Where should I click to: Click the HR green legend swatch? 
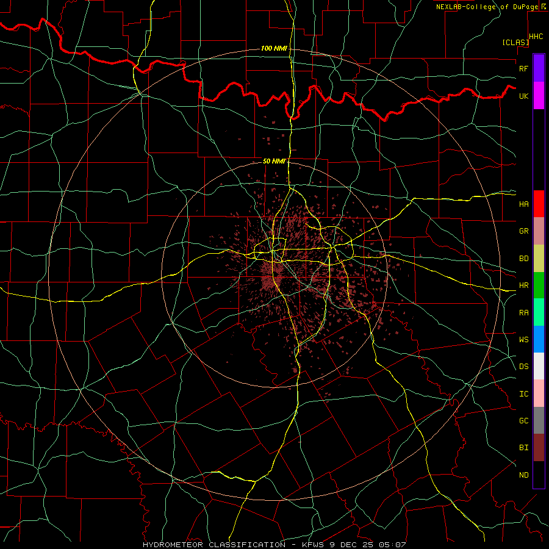539,285
